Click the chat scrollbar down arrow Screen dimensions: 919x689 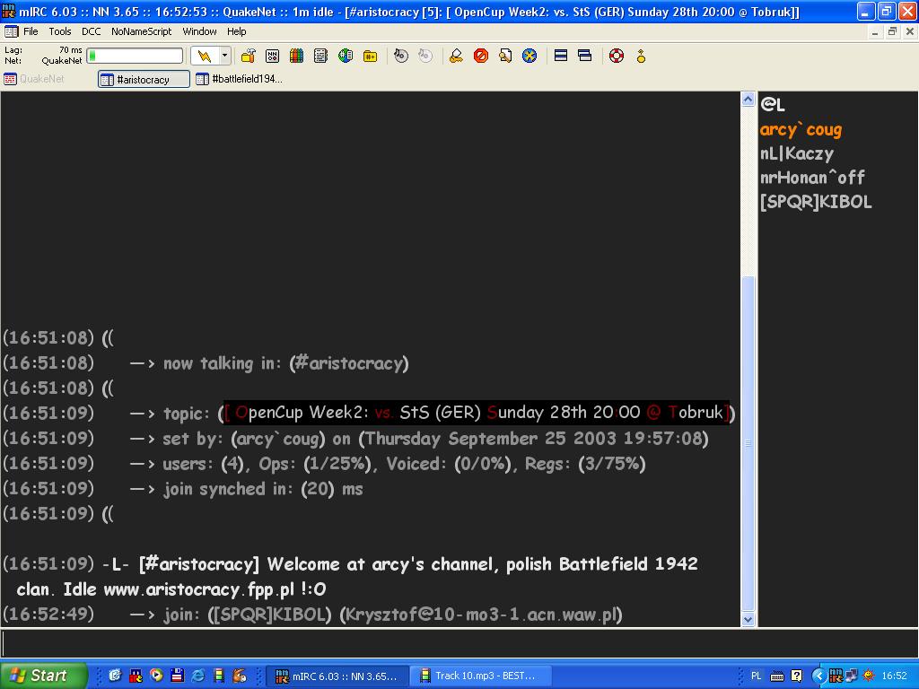coord(748,618)
